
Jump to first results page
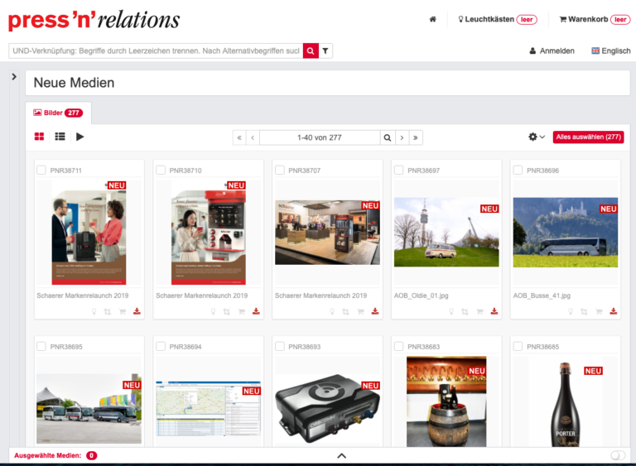click(x=239, y=138)
